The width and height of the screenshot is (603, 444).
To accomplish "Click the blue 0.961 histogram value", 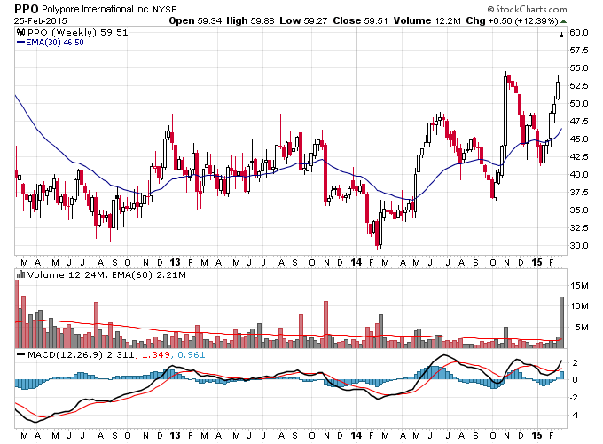I will pyautogui.click(x=192, y=354).
